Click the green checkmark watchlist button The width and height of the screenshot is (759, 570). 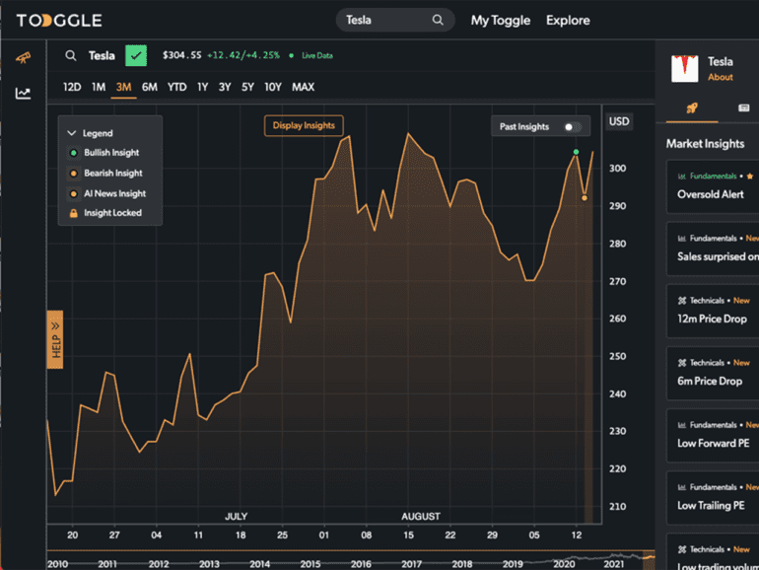click(136, 55)
